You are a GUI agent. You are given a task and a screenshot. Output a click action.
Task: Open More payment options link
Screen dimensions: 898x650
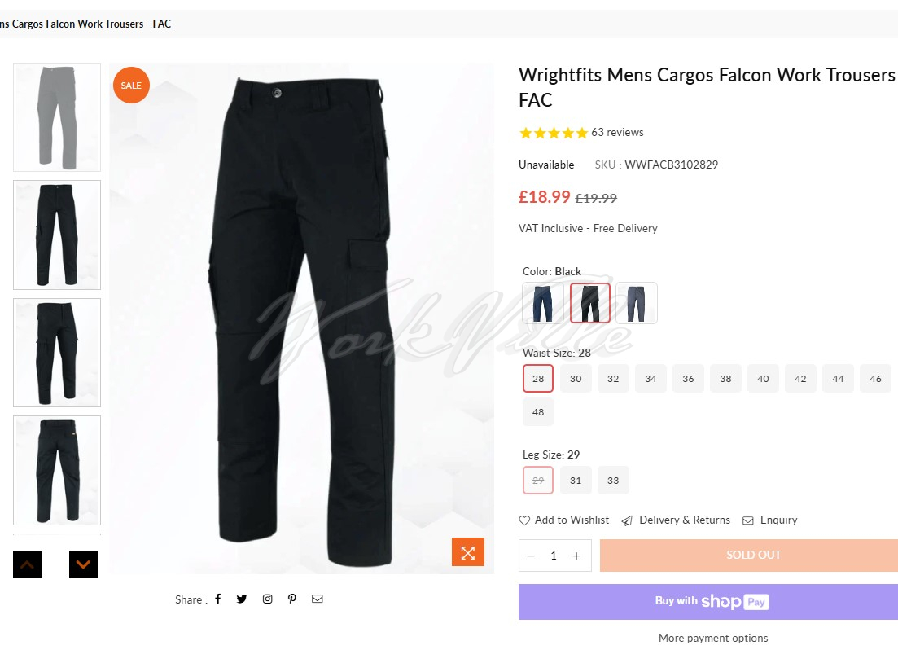tap(713, 638)
